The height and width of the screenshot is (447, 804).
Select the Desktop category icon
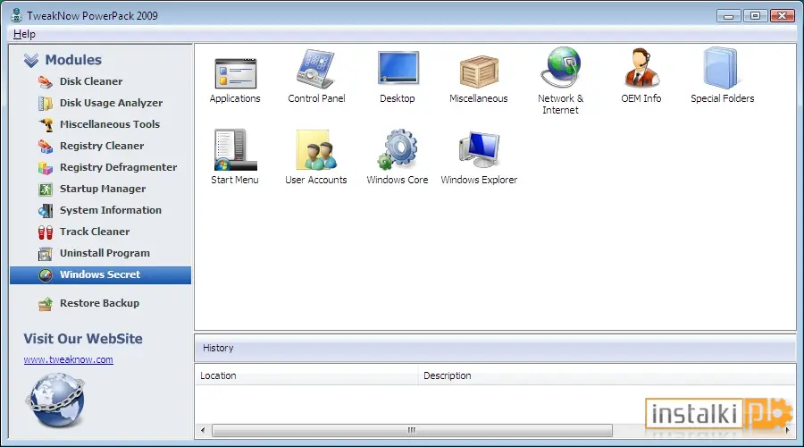(x=398, y=67)
